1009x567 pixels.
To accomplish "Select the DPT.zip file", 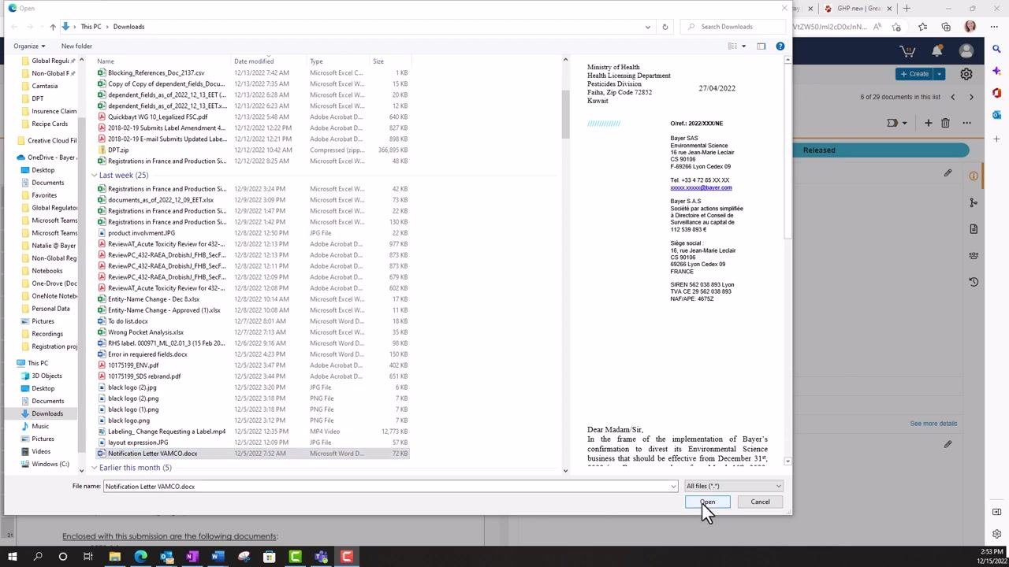I will (118, 150).
